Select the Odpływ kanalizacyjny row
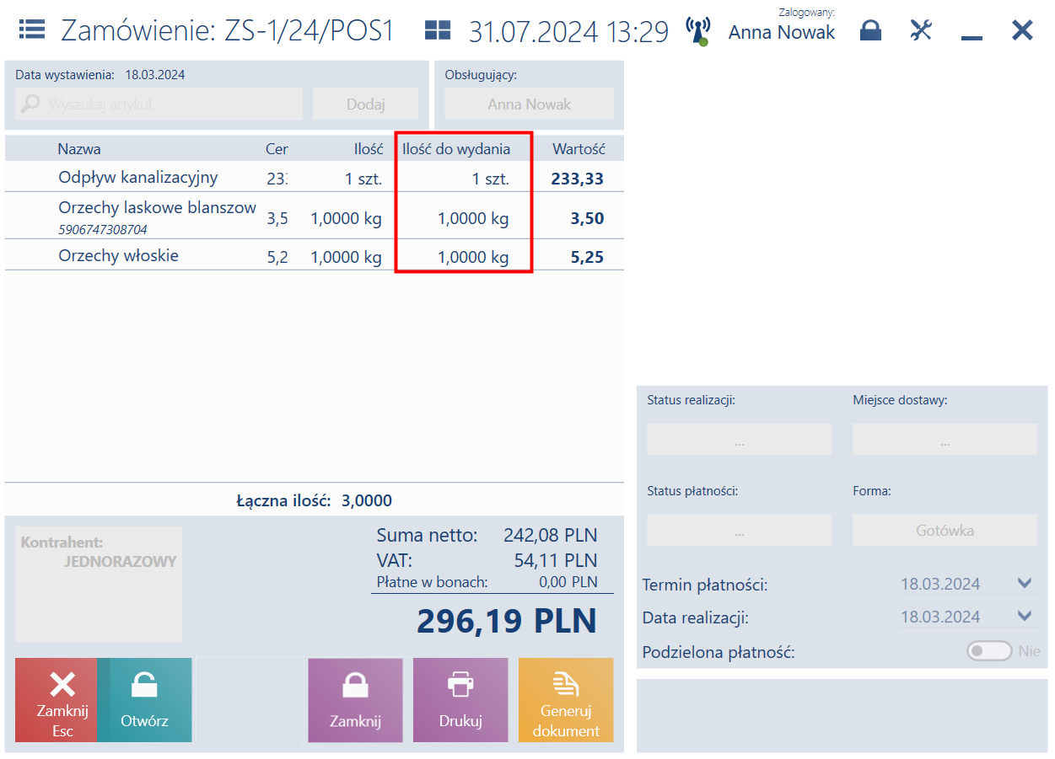 tap(315, 178)
